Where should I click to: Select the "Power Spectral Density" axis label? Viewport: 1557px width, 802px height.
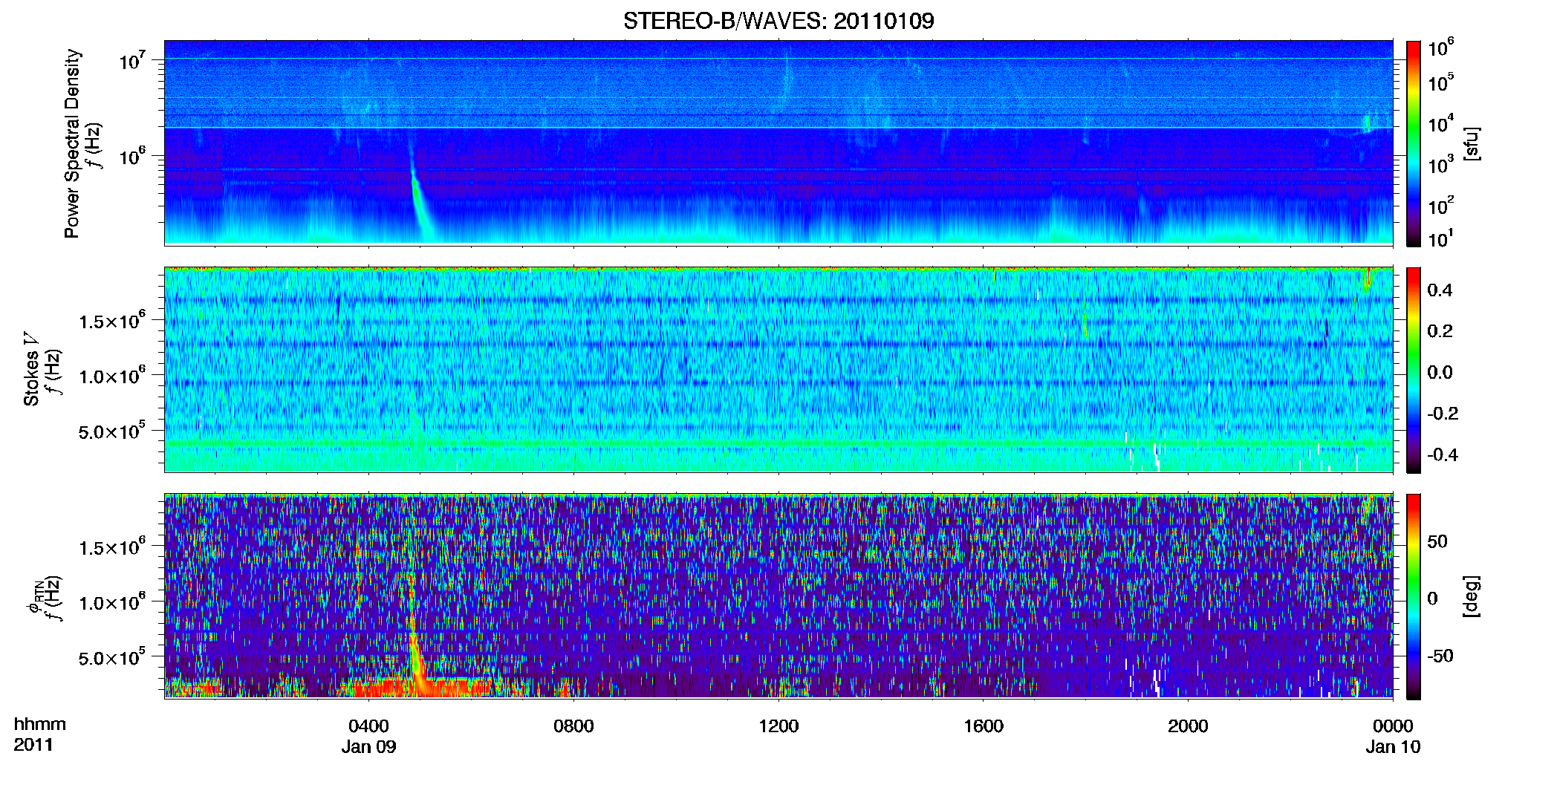[x=72, y=143]
